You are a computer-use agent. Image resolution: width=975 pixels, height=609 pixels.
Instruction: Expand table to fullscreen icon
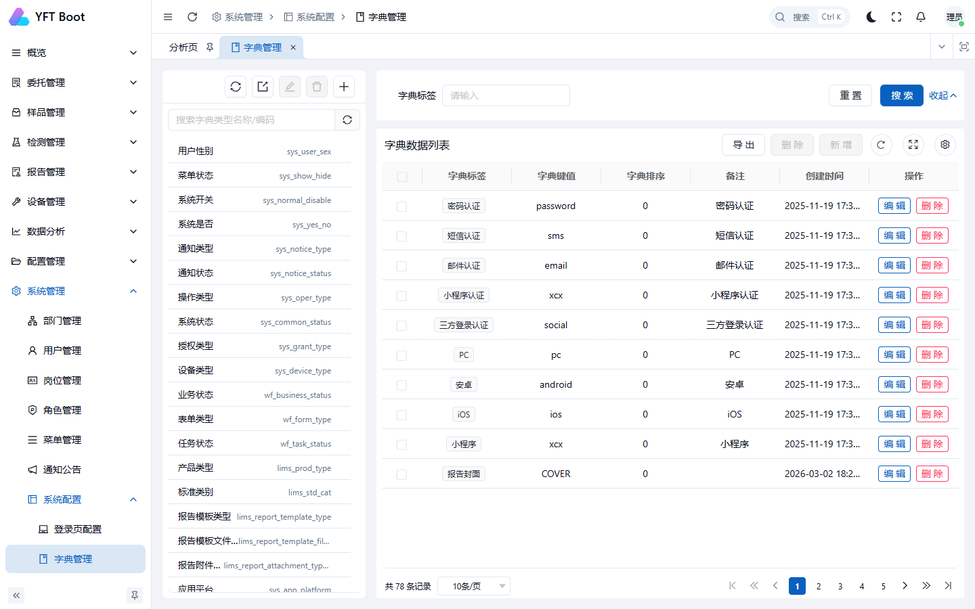click(913, 145)
